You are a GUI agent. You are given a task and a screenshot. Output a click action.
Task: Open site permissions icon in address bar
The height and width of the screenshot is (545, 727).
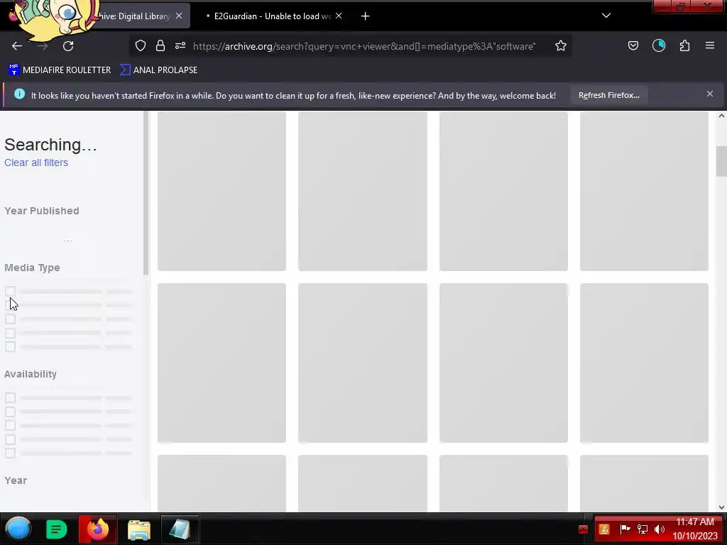(x=180, y=45)
